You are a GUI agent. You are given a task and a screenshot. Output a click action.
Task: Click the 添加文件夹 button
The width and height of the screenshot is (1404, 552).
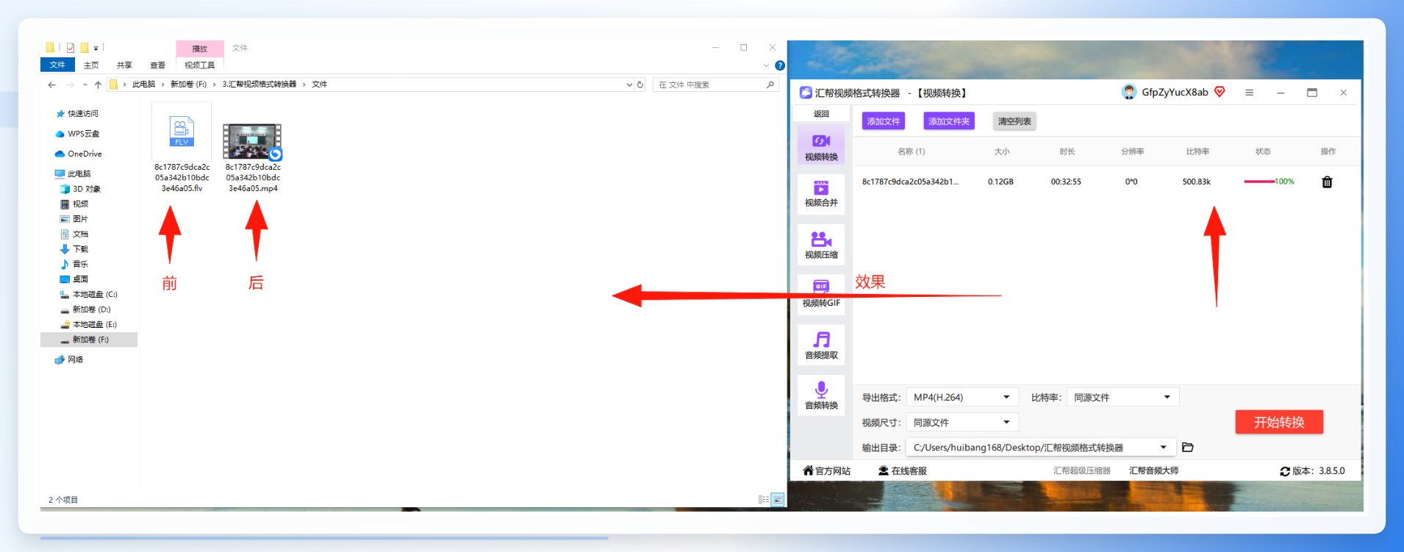tap(949, 121)
